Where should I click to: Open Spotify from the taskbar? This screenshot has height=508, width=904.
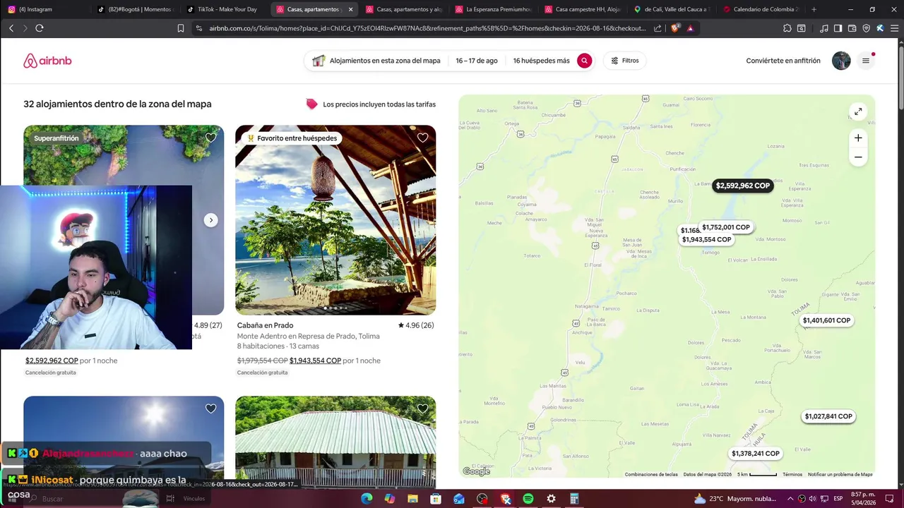tap(528, 499)
